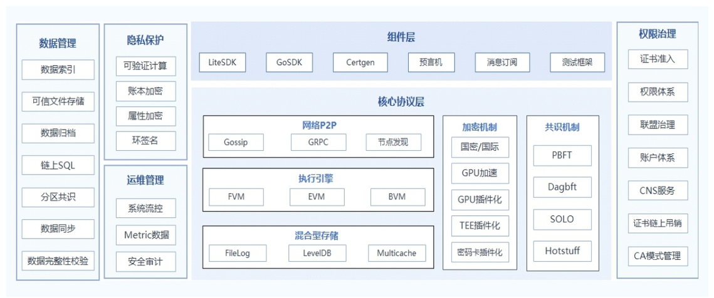Image resolution: width=714 pixels, height=298 pixels.
Task: Click the 权限体系 box
Action: click(658, 93)
